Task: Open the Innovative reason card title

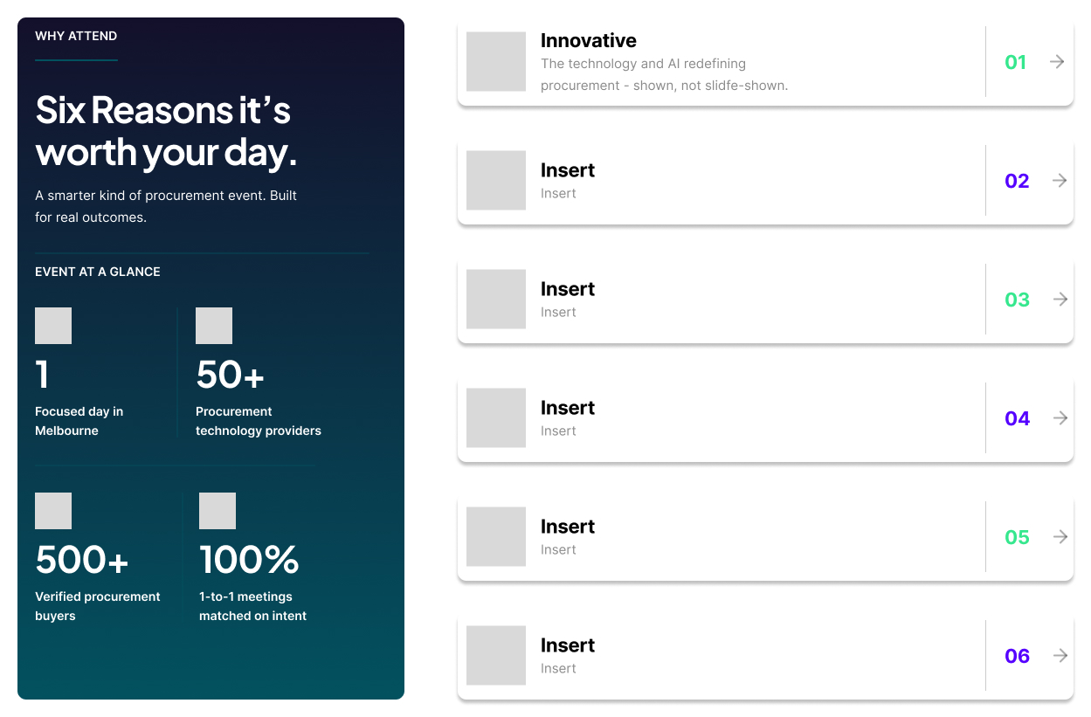Action: click(x=589, y=40)
